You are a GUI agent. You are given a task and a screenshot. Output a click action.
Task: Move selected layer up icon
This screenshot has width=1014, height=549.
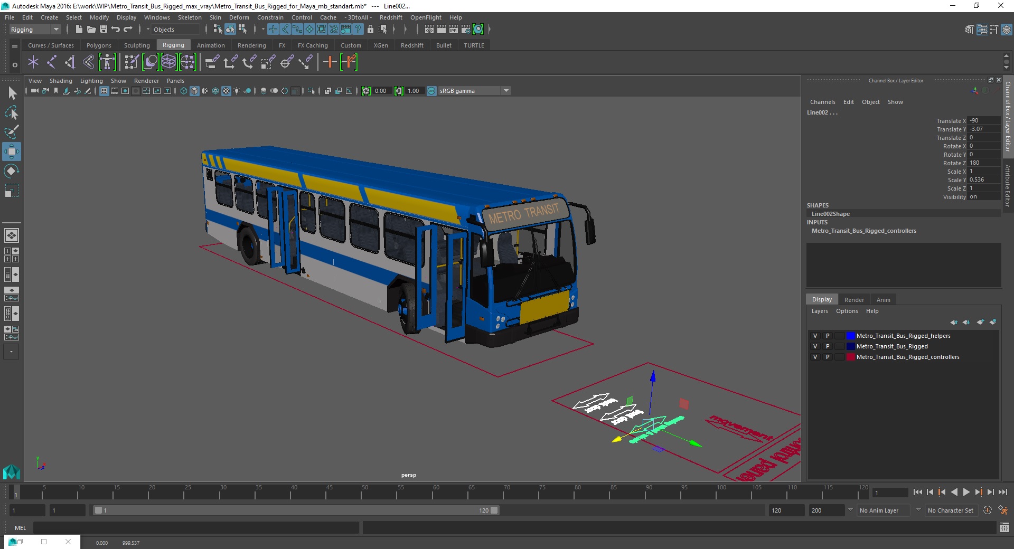[x=954, y=322]
